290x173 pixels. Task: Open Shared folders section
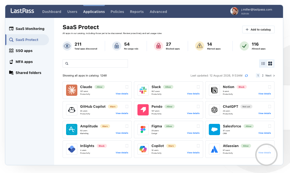pyautogui.click(x=25, y=73)
